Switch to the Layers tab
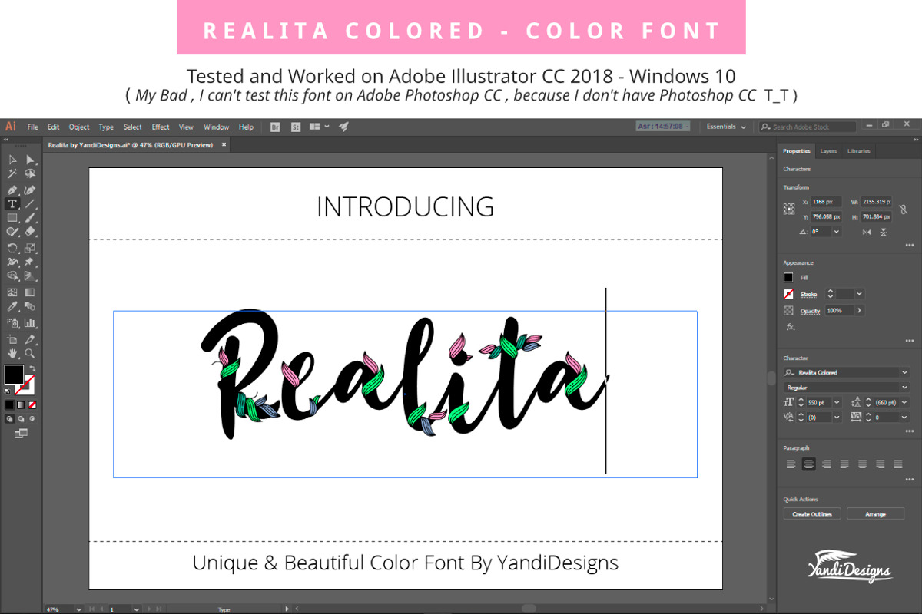Viewport: 922px width, 614px height. click(x=828, y=151)
